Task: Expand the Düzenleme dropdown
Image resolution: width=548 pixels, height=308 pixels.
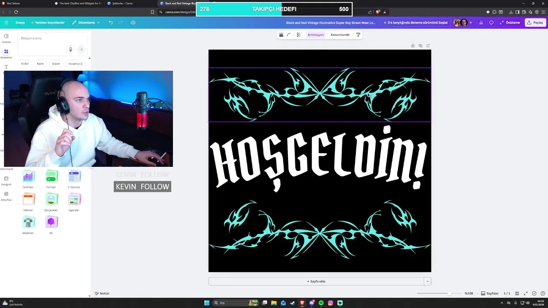Action: tap(86, 23)
